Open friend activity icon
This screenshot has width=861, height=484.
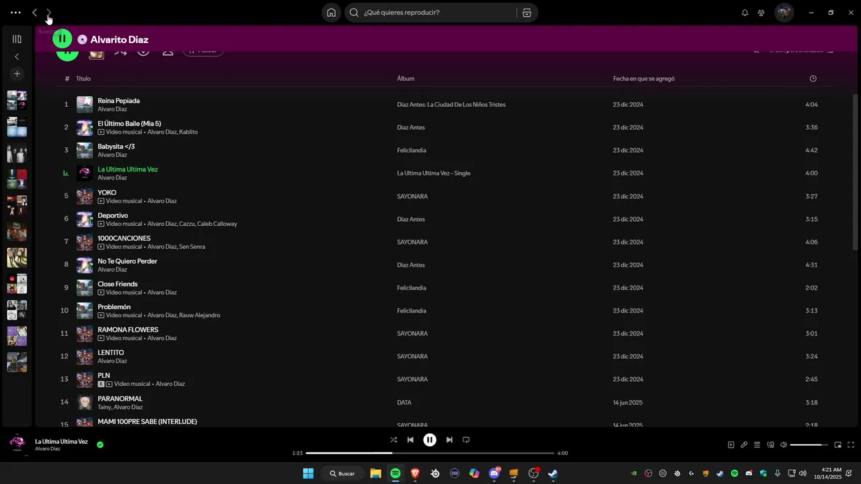[x=761, y=12]
